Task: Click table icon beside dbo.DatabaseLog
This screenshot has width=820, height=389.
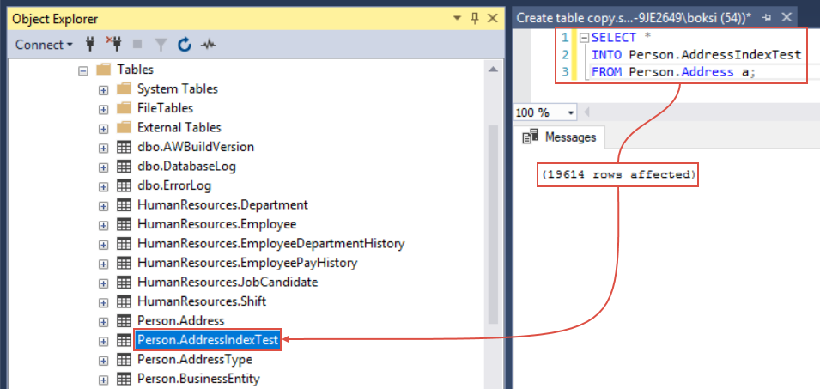Action: [x=124, y=167]
